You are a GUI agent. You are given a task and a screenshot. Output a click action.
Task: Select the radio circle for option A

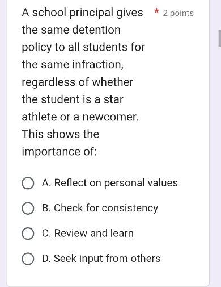28,183
